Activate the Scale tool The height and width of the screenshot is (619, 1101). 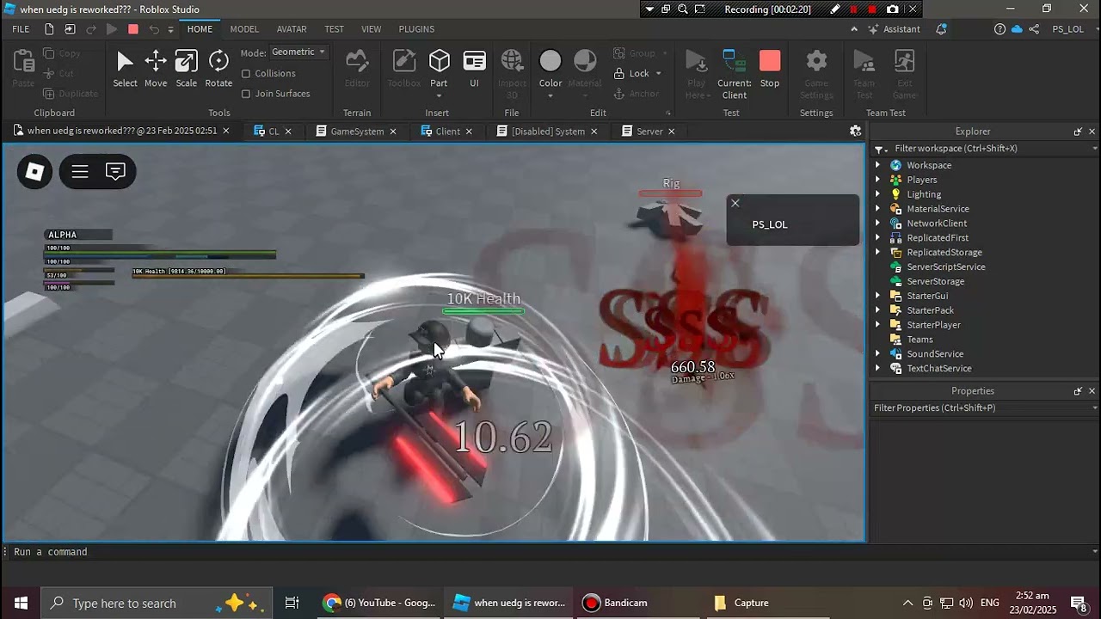(187, 69)
